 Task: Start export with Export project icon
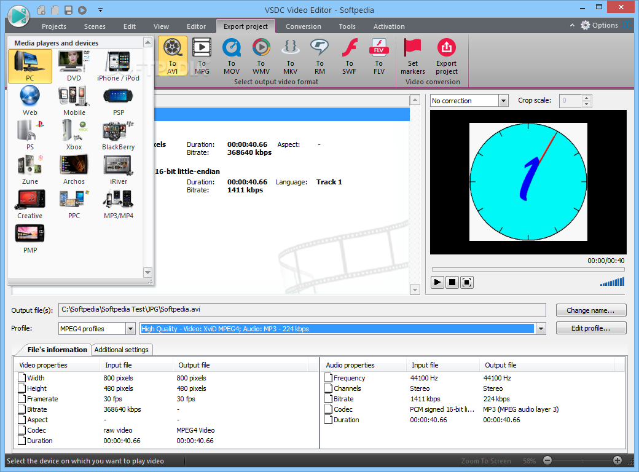pyautogui.click(x=447, y=57)
